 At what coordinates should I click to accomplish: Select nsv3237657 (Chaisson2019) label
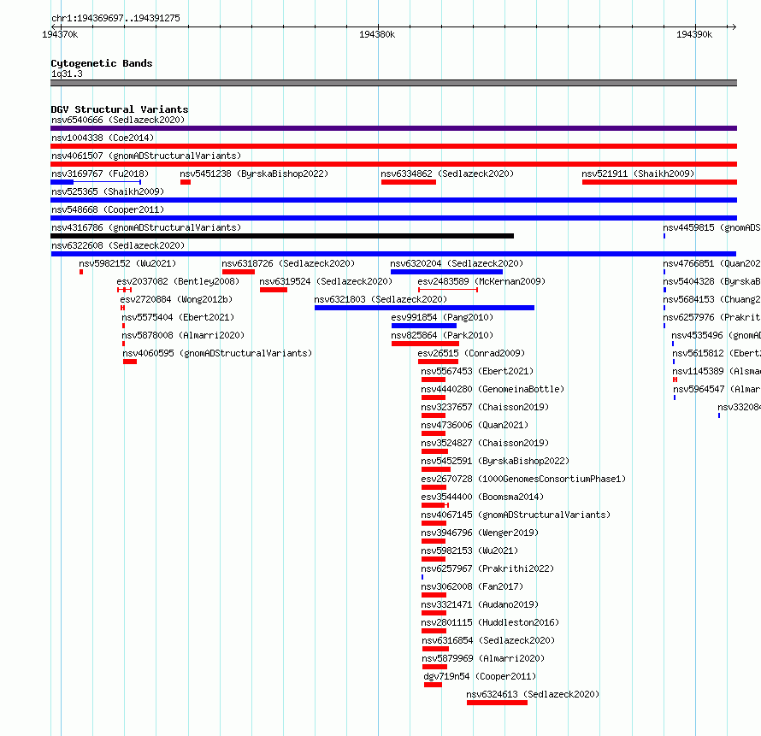[485, 407]
